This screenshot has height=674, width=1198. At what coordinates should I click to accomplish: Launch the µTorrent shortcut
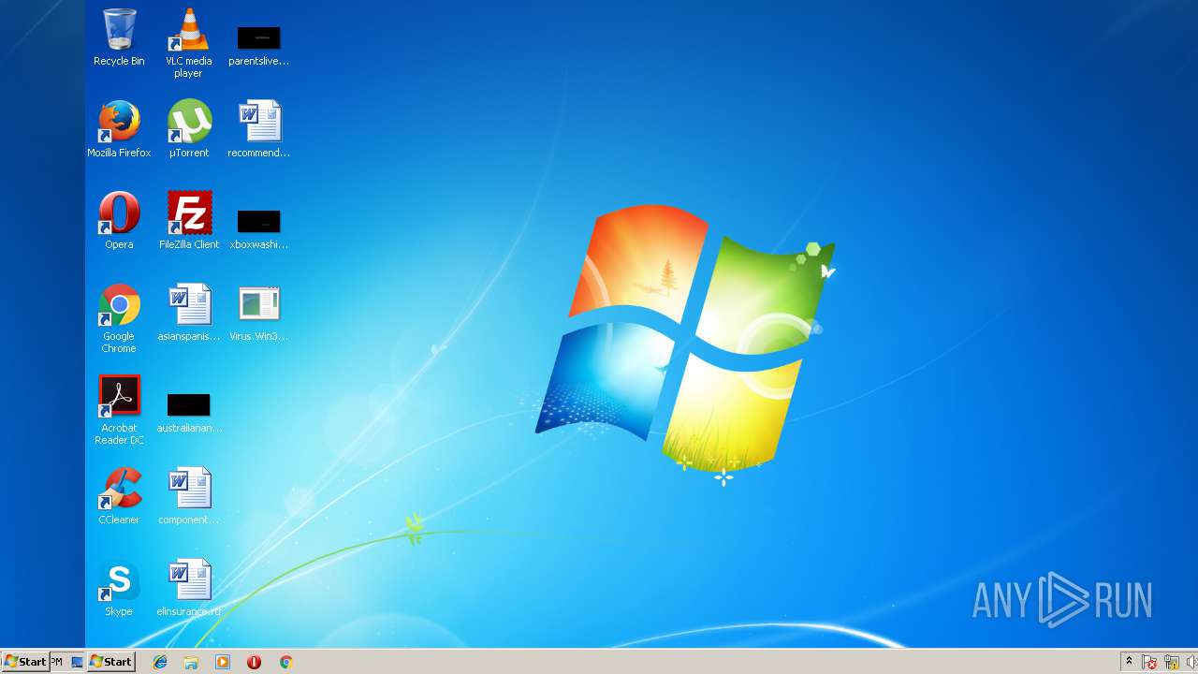click(x=189, y=129)
